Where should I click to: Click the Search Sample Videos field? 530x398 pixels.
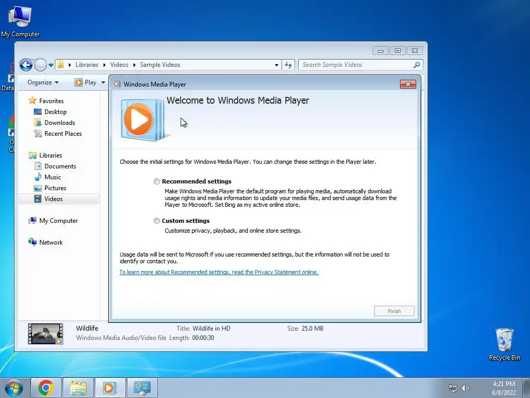360,65
